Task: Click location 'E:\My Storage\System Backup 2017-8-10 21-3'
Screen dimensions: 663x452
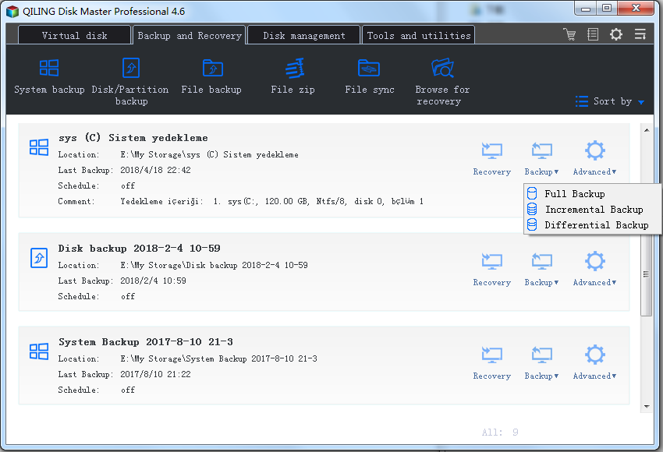Action: pyautogui.click(x=218, y=358)
